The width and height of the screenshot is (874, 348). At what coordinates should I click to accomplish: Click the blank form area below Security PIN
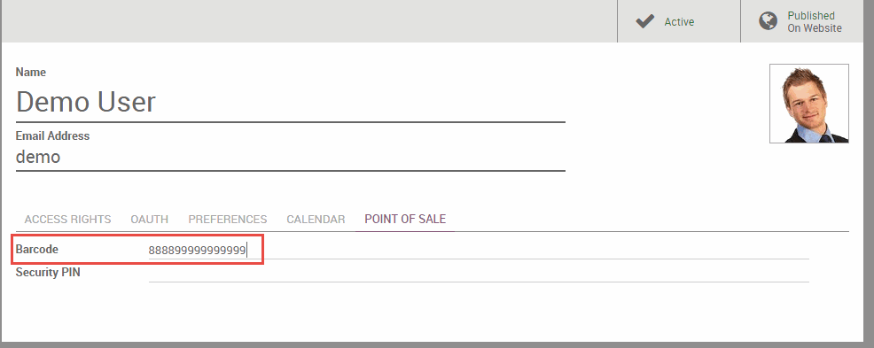point(432,312)
